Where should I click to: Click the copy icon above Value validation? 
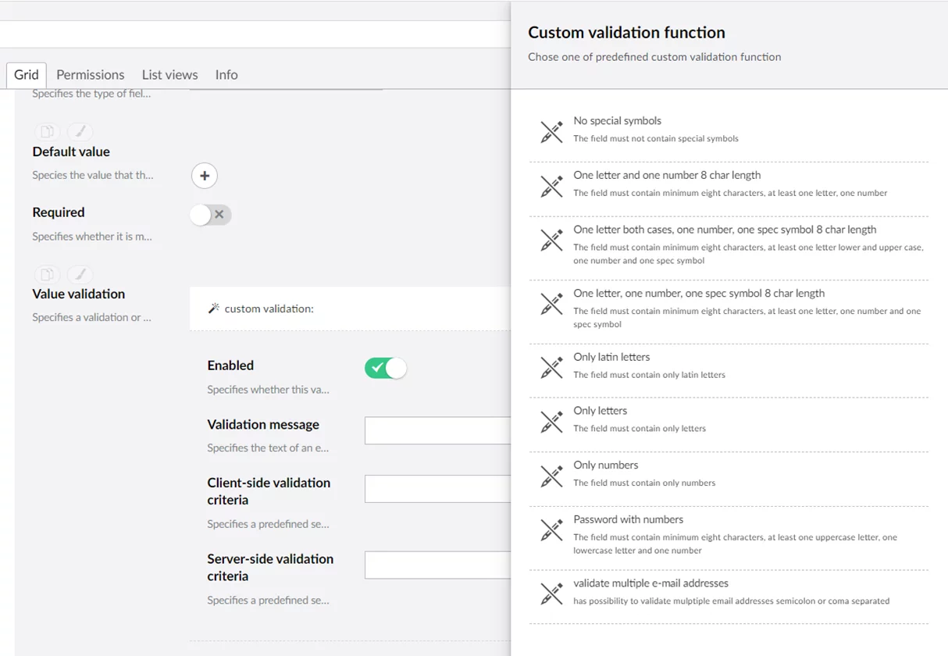coord(47,274)
